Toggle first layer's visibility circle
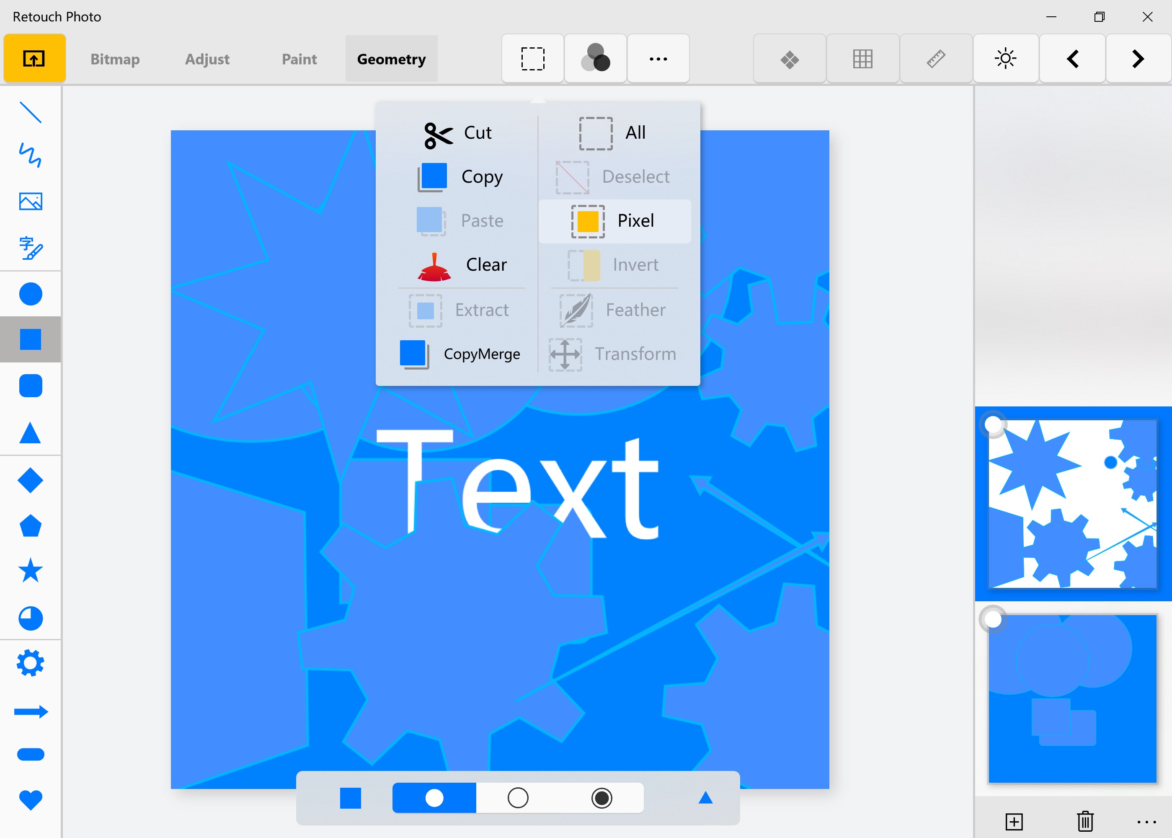The width and height of the screenshot is (1172, 838). pyautogui.click(x=992, y=425)
